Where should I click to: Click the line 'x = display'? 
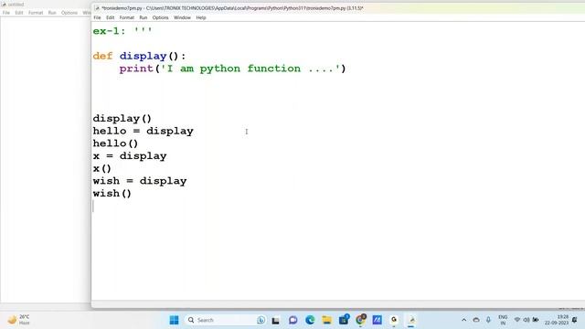[130, 156]
